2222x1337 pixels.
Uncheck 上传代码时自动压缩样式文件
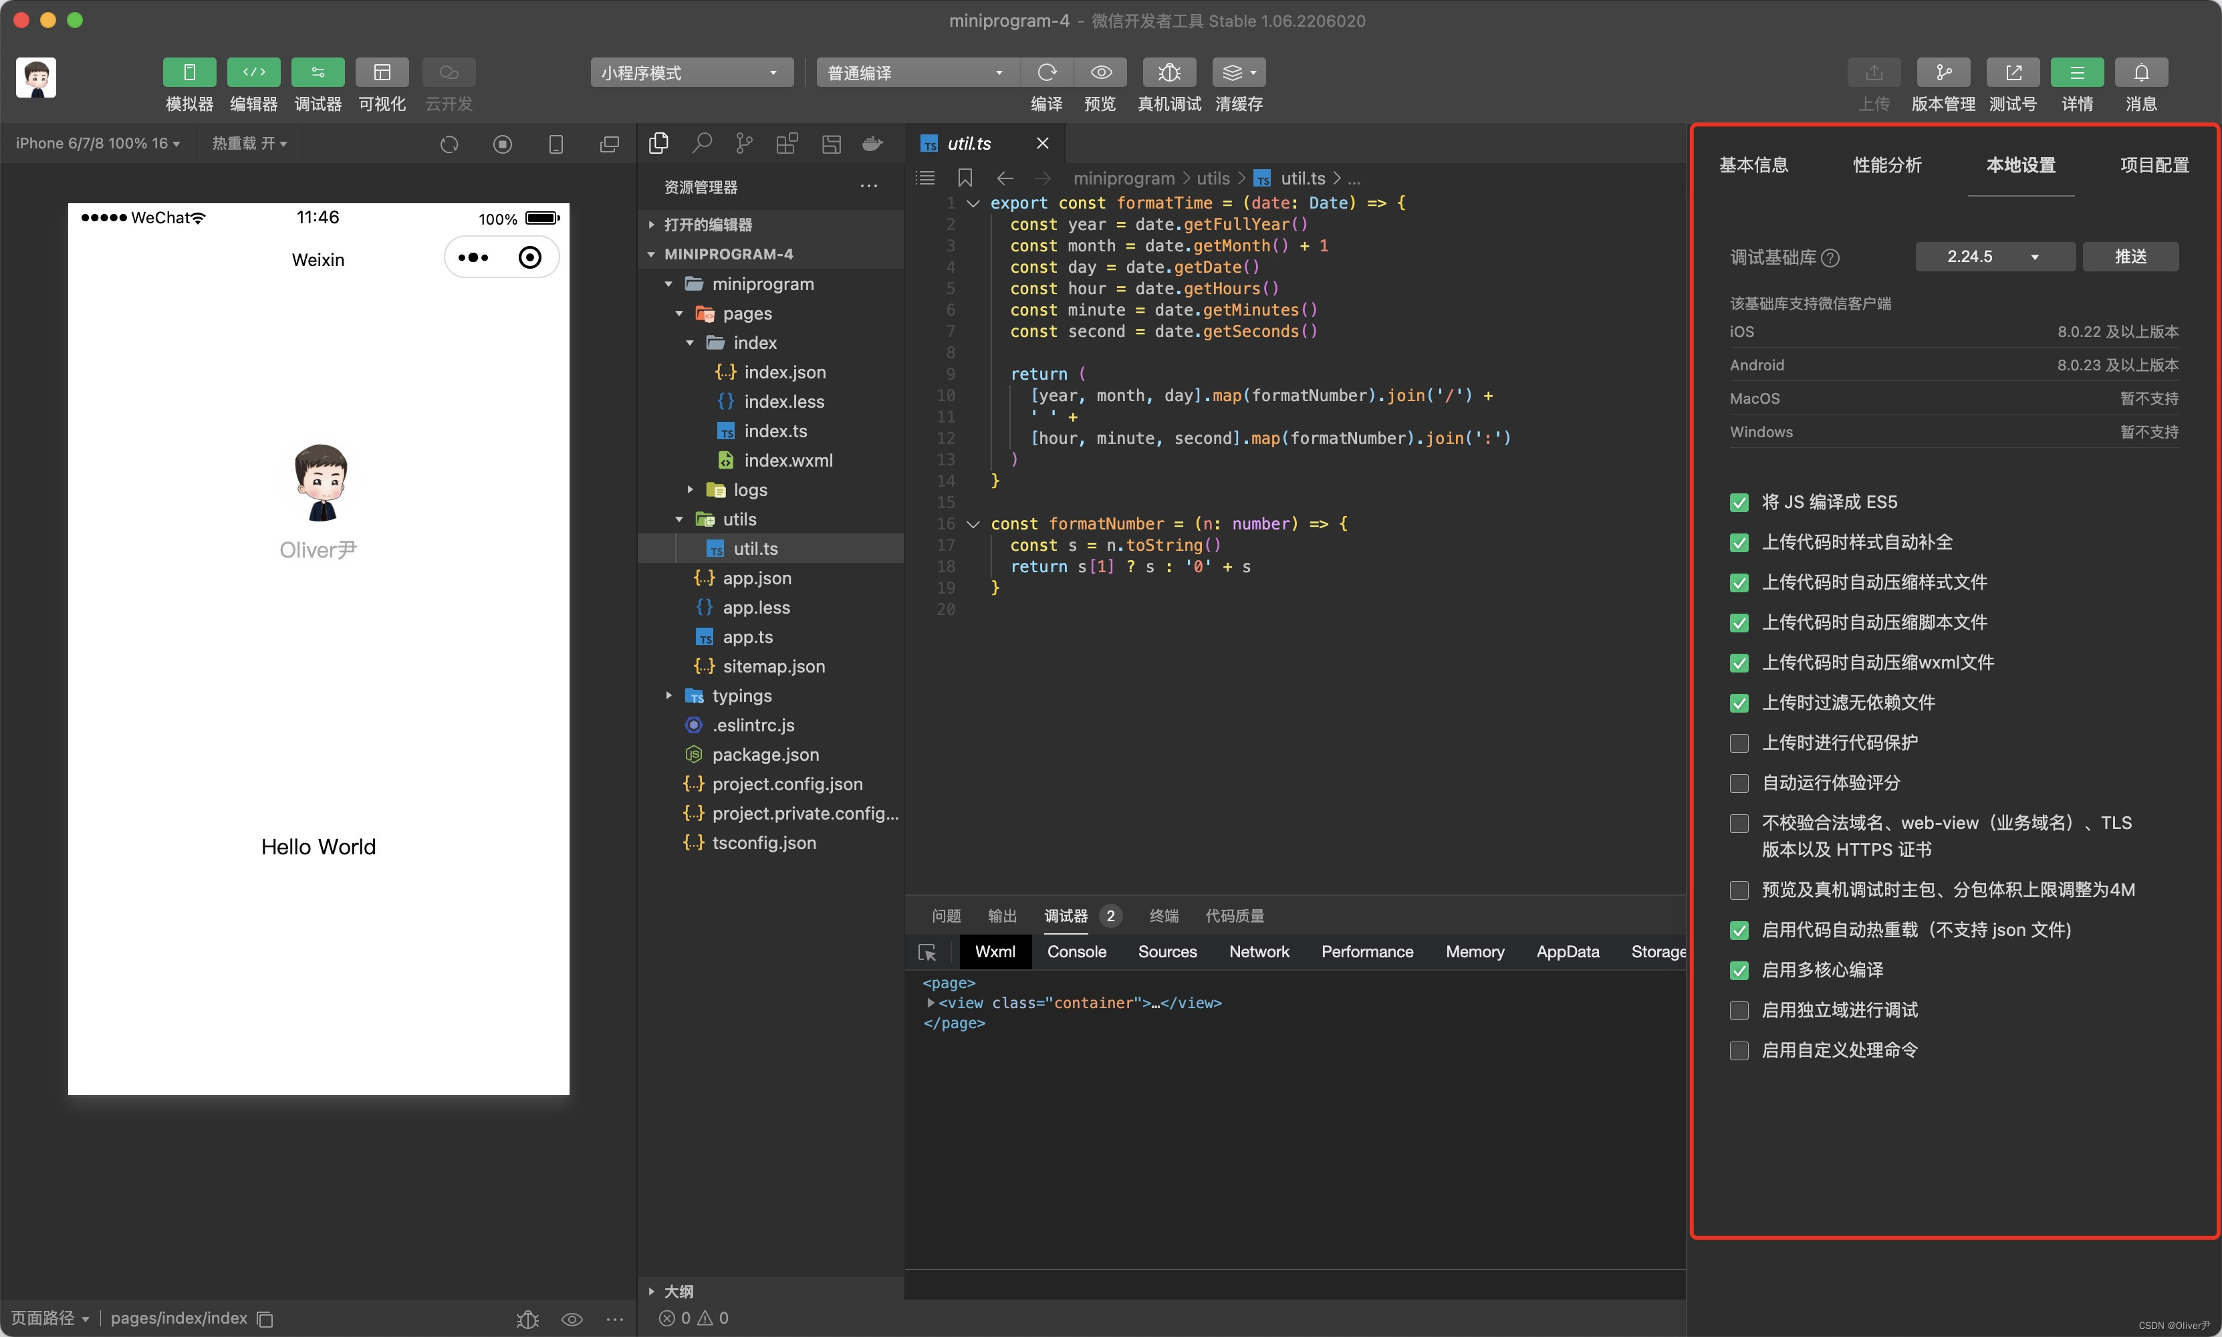tap(1739, 583)
